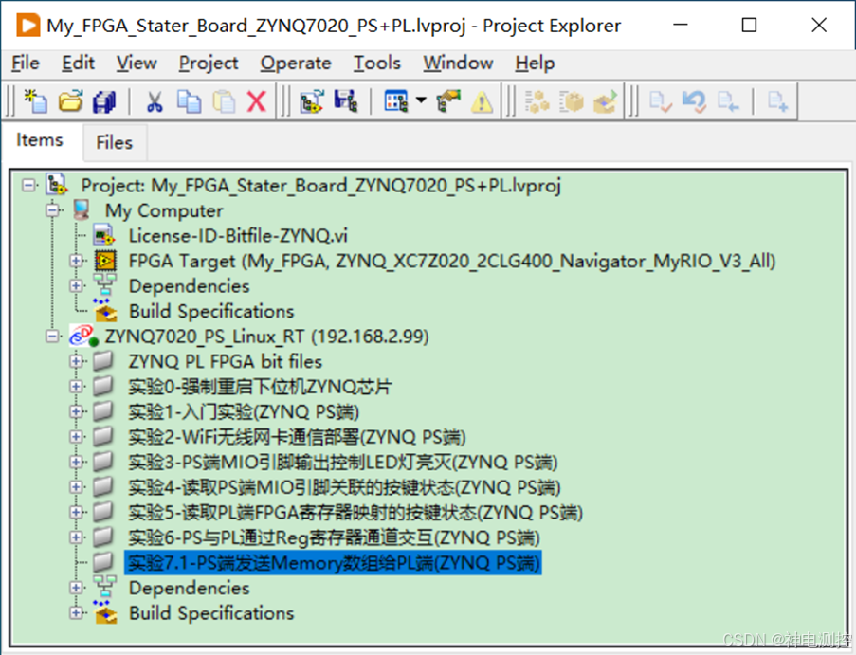
Task: Open the File menu
Action: [25, 64]
